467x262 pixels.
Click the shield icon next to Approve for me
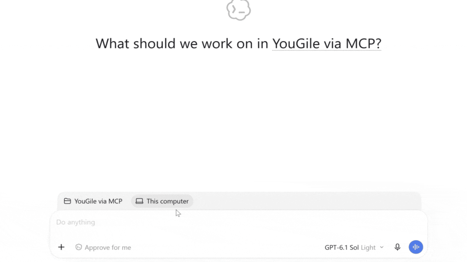(78, 247)
